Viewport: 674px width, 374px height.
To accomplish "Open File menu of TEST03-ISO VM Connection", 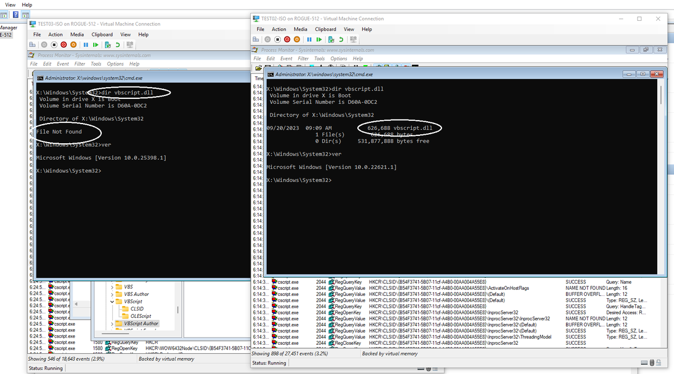I will tap(37, 34).
